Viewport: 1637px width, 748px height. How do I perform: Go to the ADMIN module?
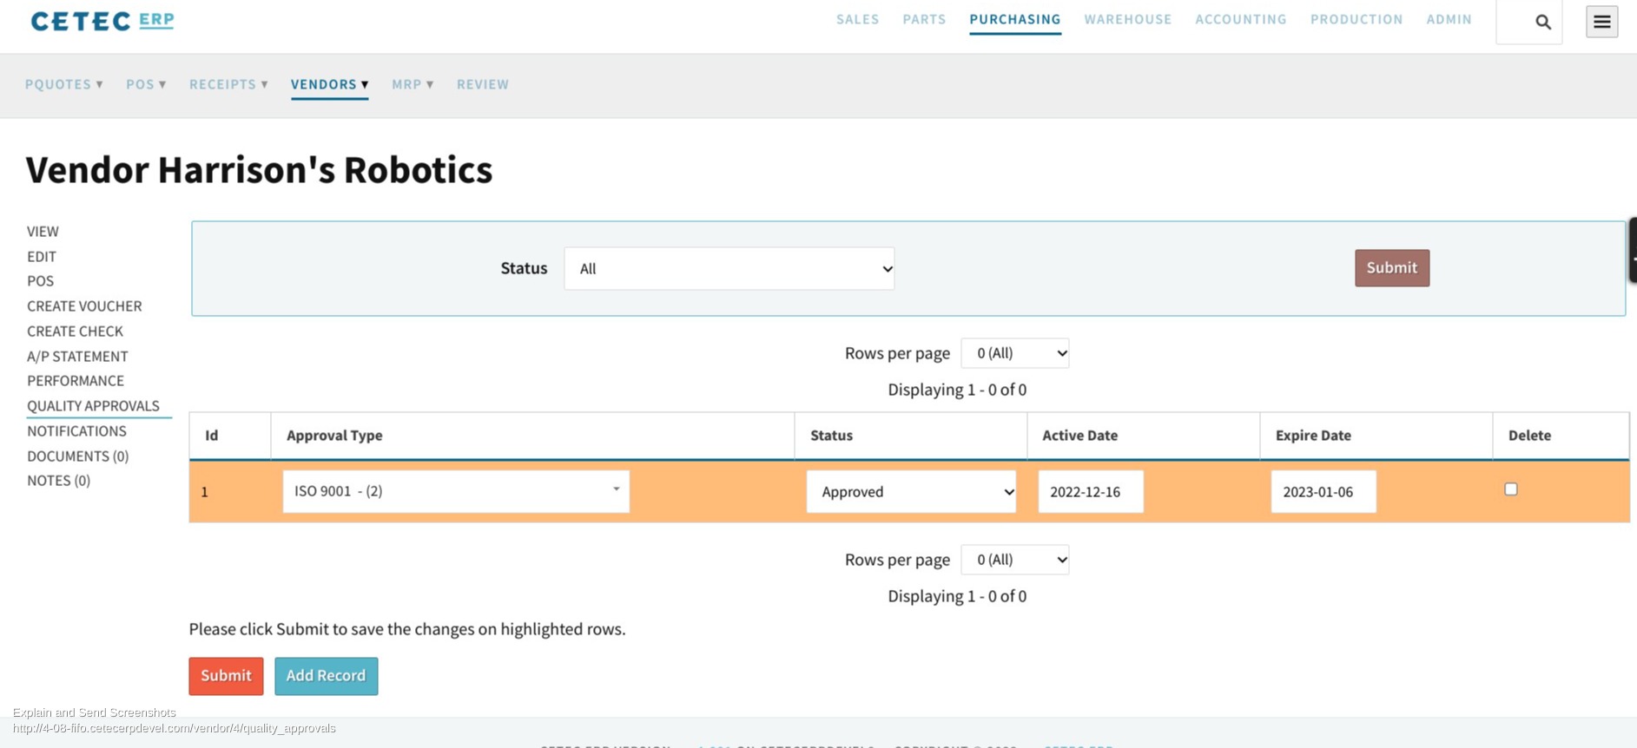pos(1449,19)
